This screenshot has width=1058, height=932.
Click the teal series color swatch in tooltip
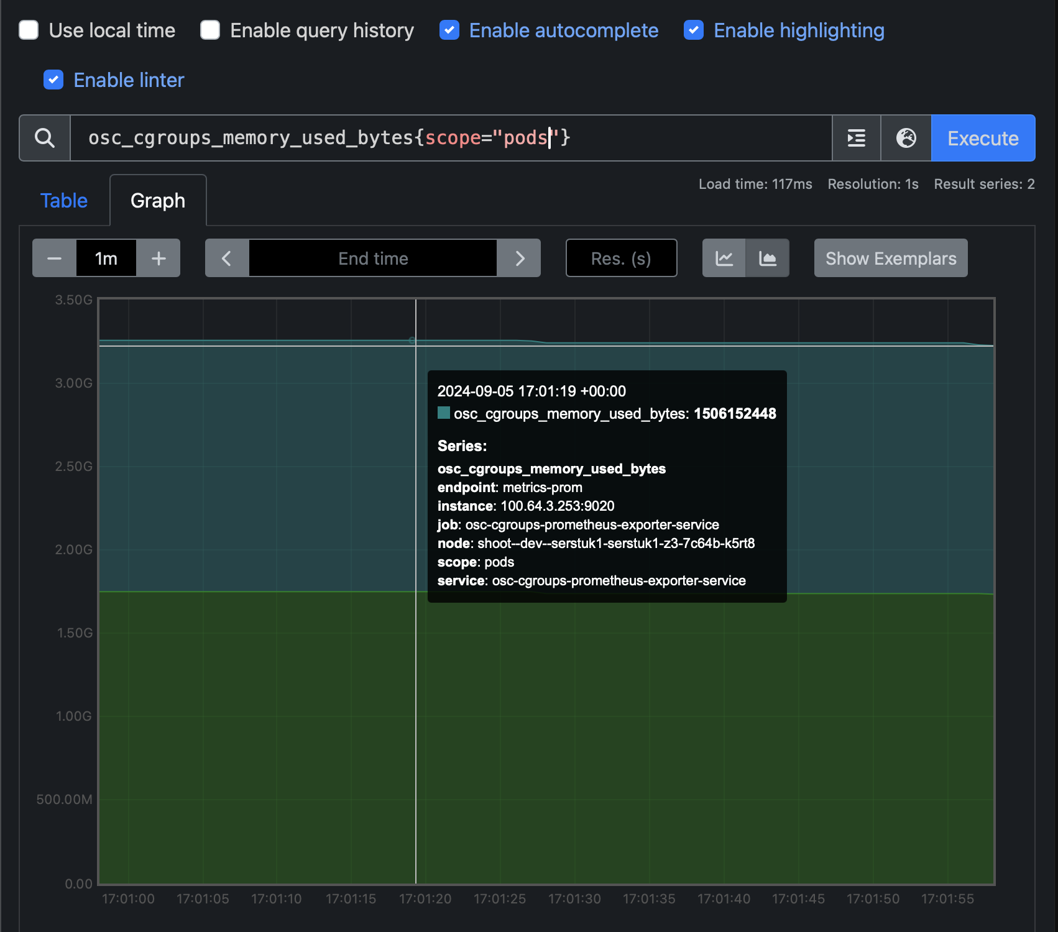[444, 413]
